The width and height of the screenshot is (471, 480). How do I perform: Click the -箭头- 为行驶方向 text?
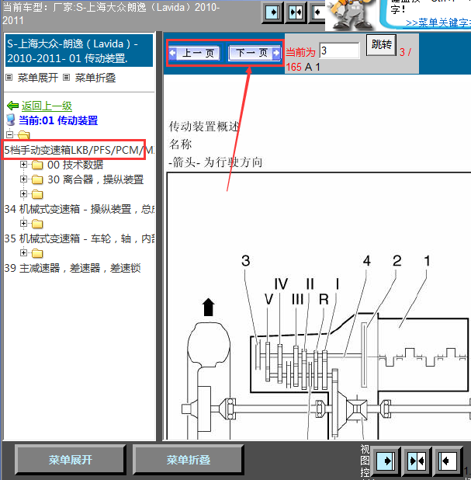(215, 162)
